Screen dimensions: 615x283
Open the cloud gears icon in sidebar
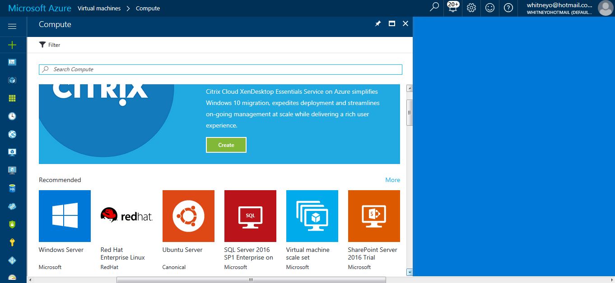click(x=12, y=206)
